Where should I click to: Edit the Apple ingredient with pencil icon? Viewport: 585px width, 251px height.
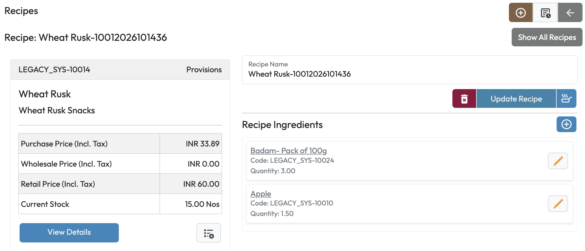[x=558, y=204]
